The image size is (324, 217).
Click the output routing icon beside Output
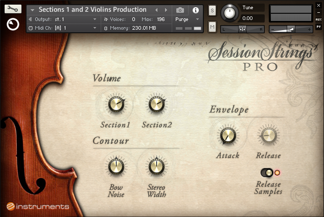pos(31,19)
